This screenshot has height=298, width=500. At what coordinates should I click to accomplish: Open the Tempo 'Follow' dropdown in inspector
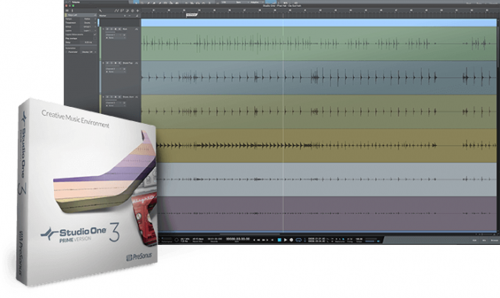click(x=89, y=19)
